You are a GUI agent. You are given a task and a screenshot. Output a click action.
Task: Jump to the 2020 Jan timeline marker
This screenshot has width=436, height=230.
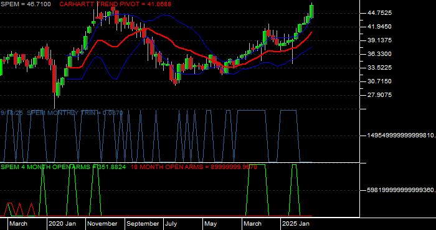[x=62, y=224]
